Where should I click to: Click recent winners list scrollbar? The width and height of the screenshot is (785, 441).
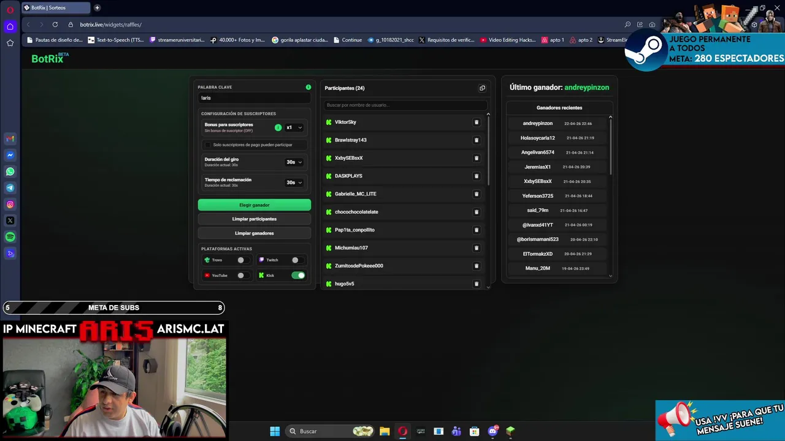click(x=610, y=147)
